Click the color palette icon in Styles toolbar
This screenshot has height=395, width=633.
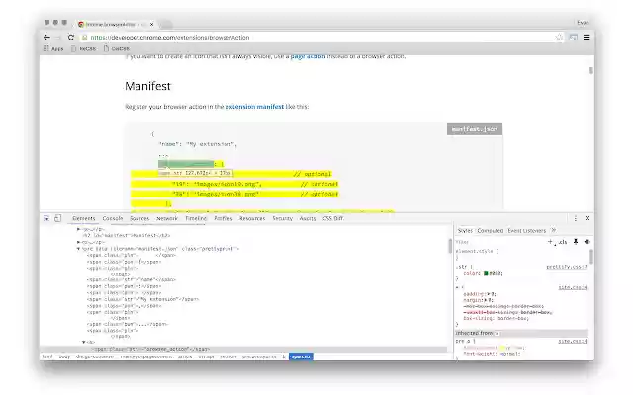[x=587, y=241]
